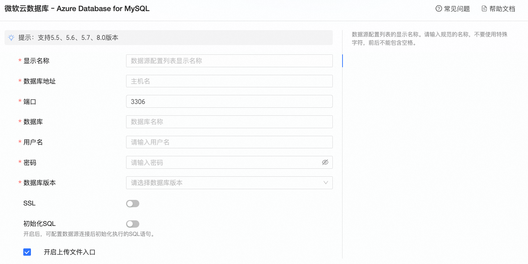528x264 pixels.
Task: Click the 端口 field showing 3306
Action: tap(229, 102)
